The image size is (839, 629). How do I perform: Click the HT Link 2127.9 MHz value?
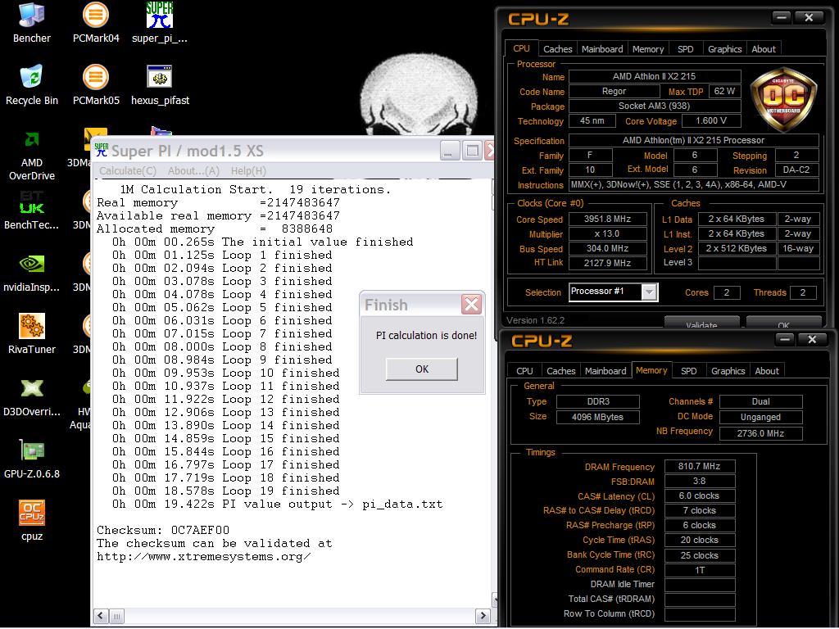pyautogui.click(x=607, y=263)
